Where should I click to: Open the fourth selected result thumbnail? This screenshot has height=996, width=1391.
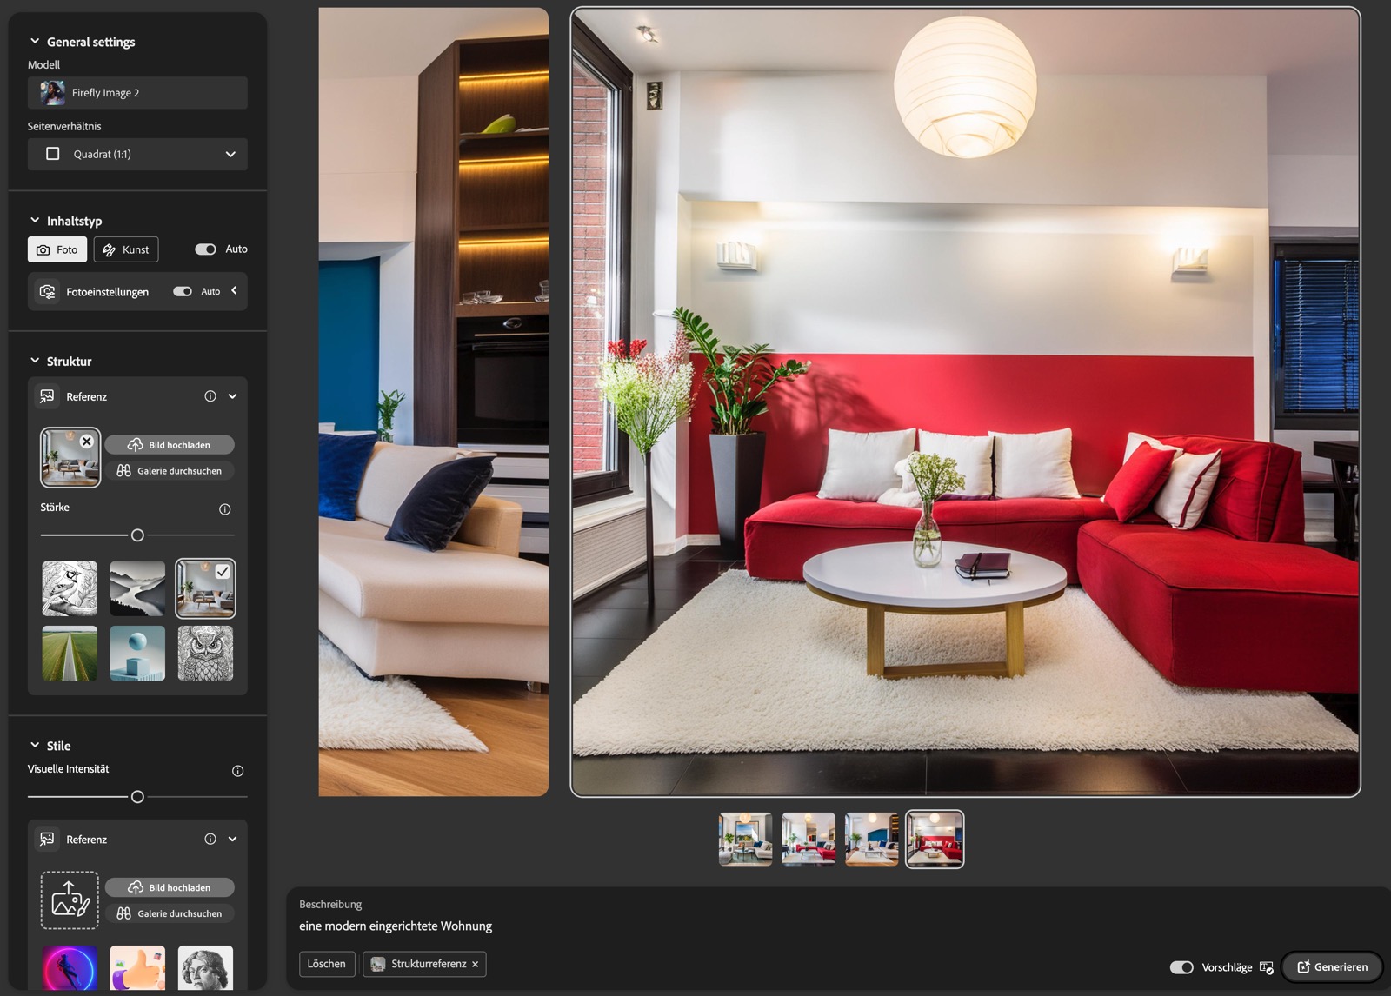pos(935,839)
